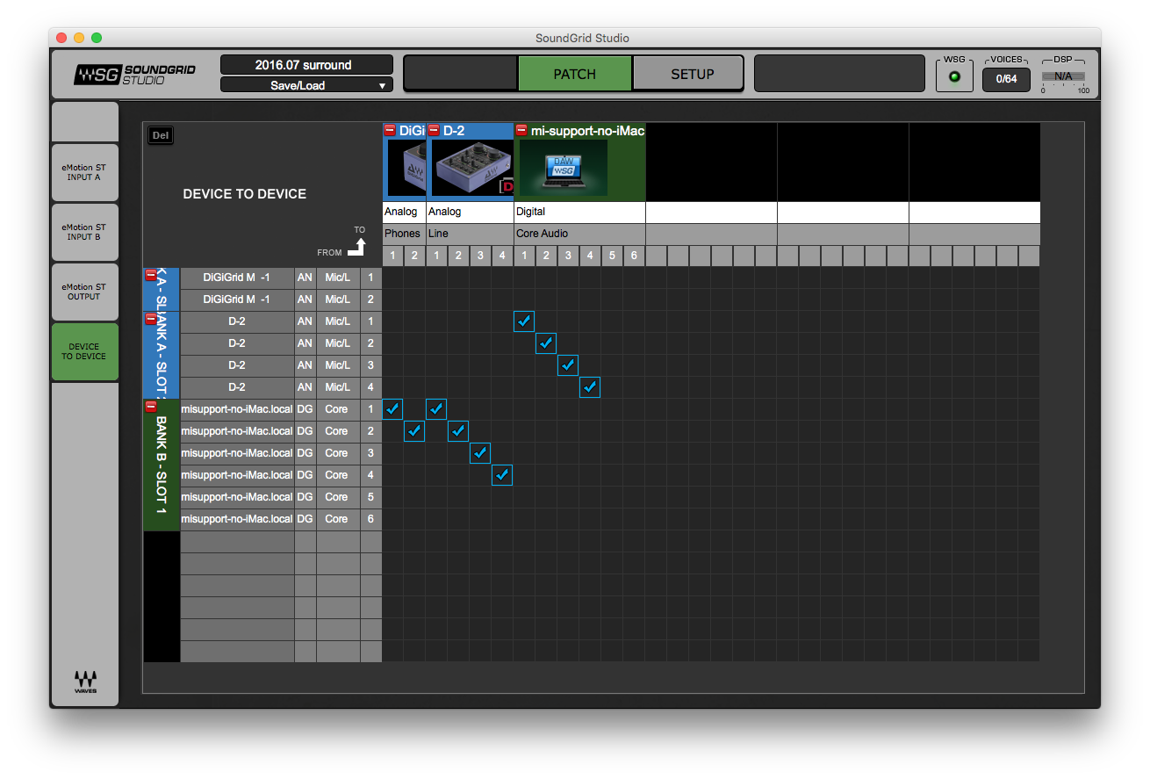1150x779 pixels.
Task: Click the D-2 row name for Mic/L 3
Action: [237, 365]
